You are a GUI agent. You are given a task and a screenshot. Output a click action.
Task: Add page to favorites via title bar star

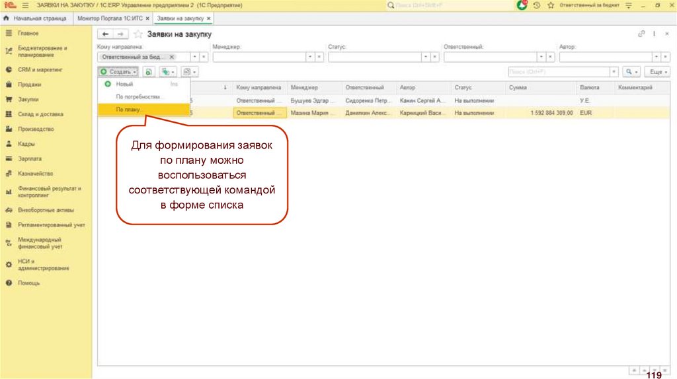(x=550, y=5)
